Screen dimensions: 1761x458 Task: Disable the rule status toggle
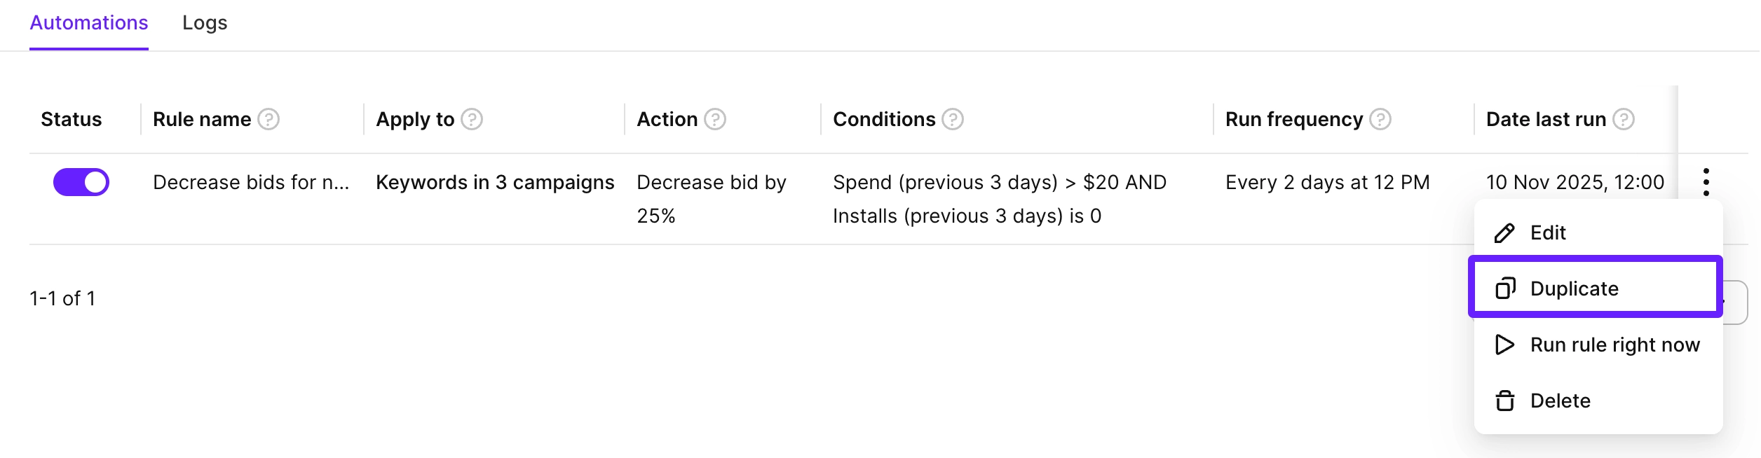tap(81, 182)
